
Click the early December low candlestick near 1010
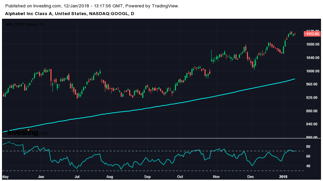[254, 65]
